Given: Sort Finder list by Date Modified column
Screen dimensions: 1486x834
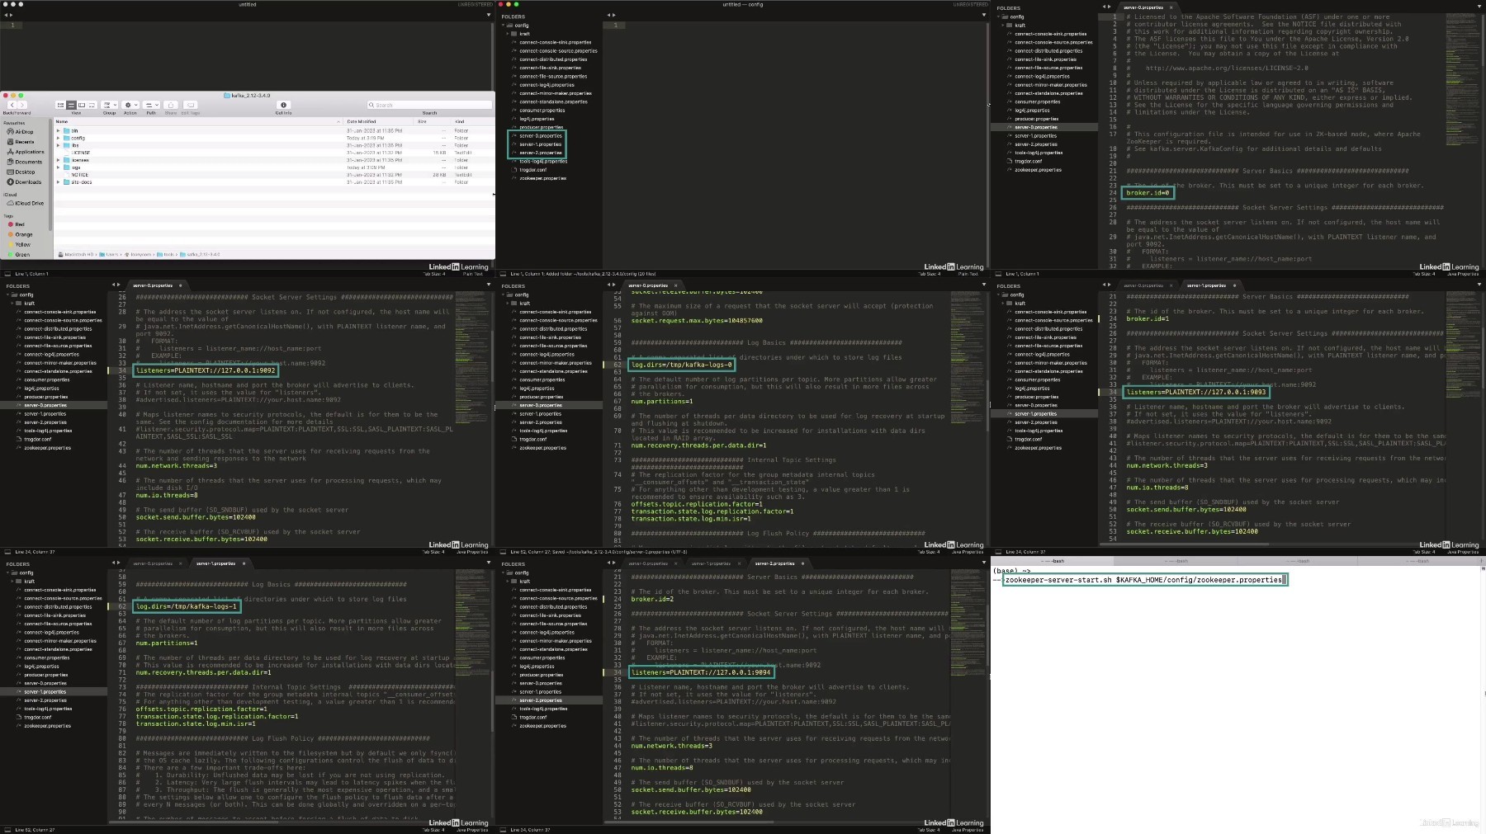Looking at the screenshot, I should pyautogui.click(x=362, y=121).
